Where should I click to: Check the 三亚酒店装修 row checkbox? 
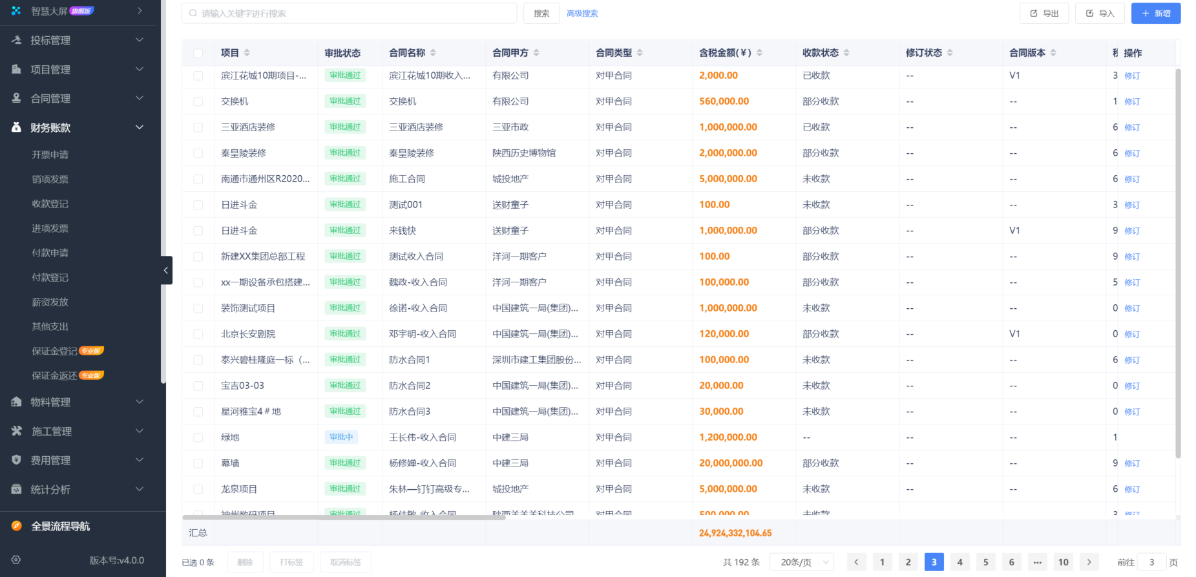[x=198, y=127]
